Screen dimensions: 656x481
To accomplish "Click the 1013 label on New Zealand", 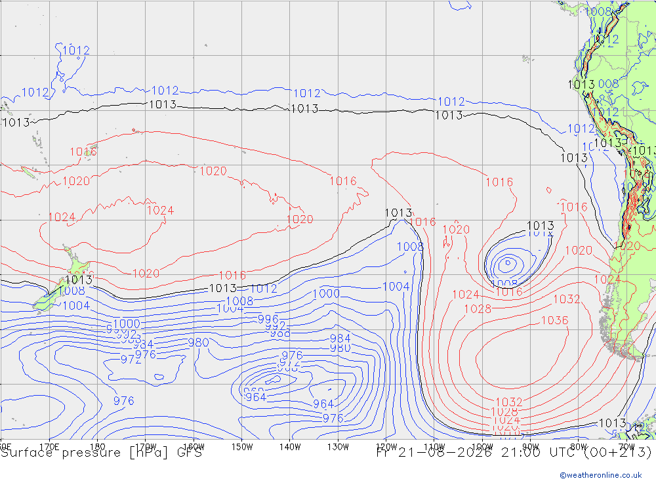I will [79, 280].
